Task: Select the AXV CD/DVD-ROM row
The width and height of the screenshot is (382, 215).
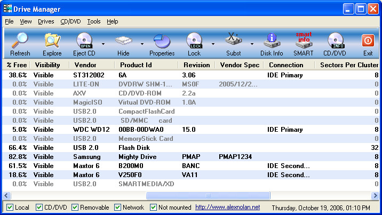Action: pos(191,93)
